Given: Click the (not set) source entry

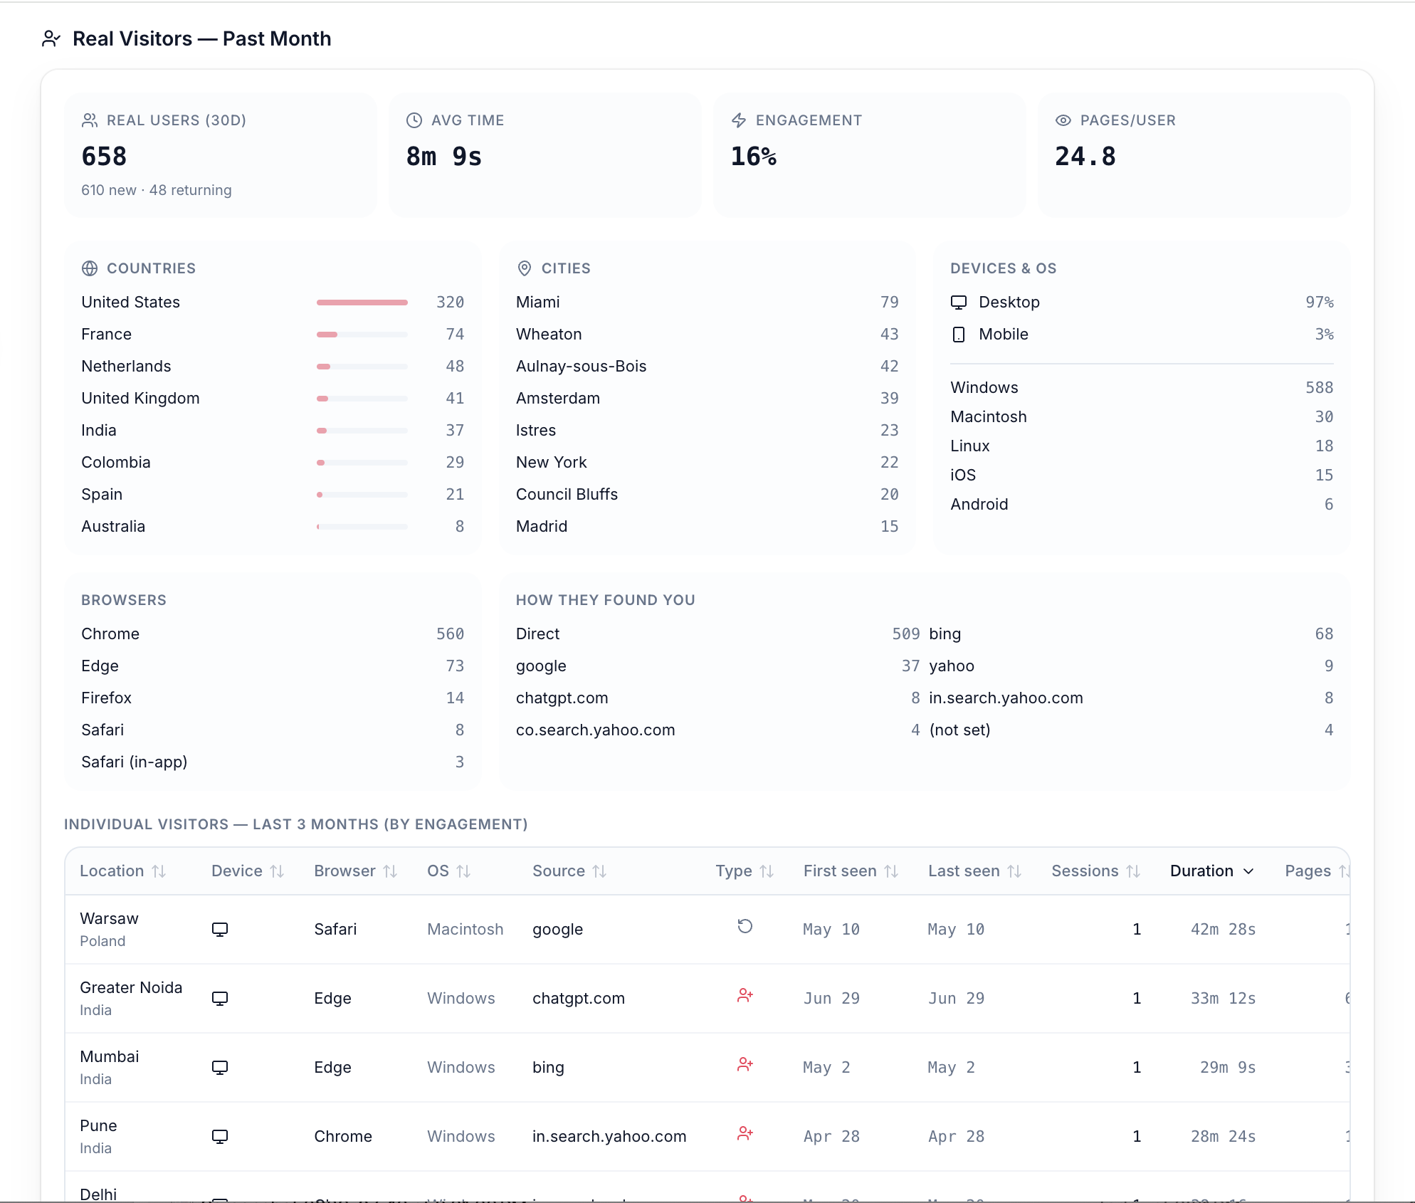Looking at the screenshot, I should pos(960,730).
